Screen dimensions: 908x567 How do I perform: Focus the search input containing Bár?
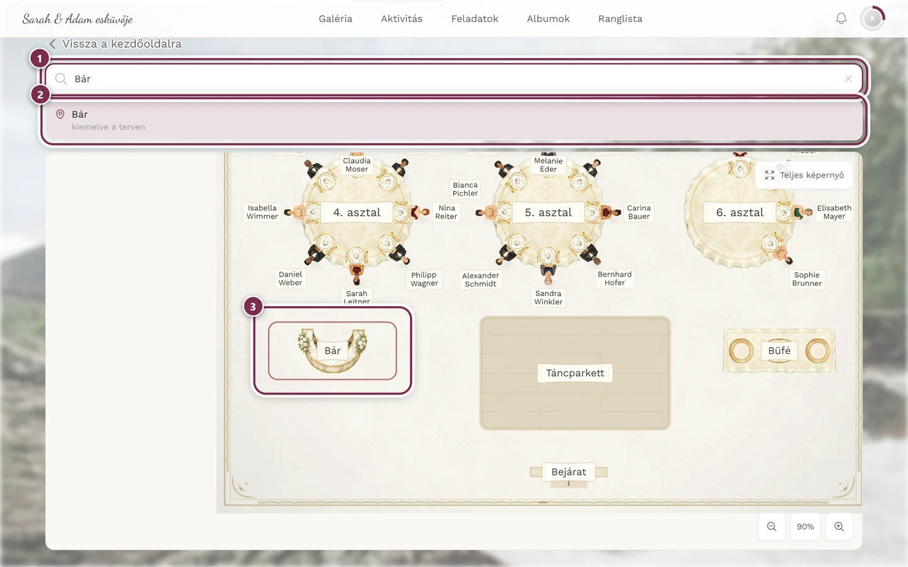click(x=454, y=79)
